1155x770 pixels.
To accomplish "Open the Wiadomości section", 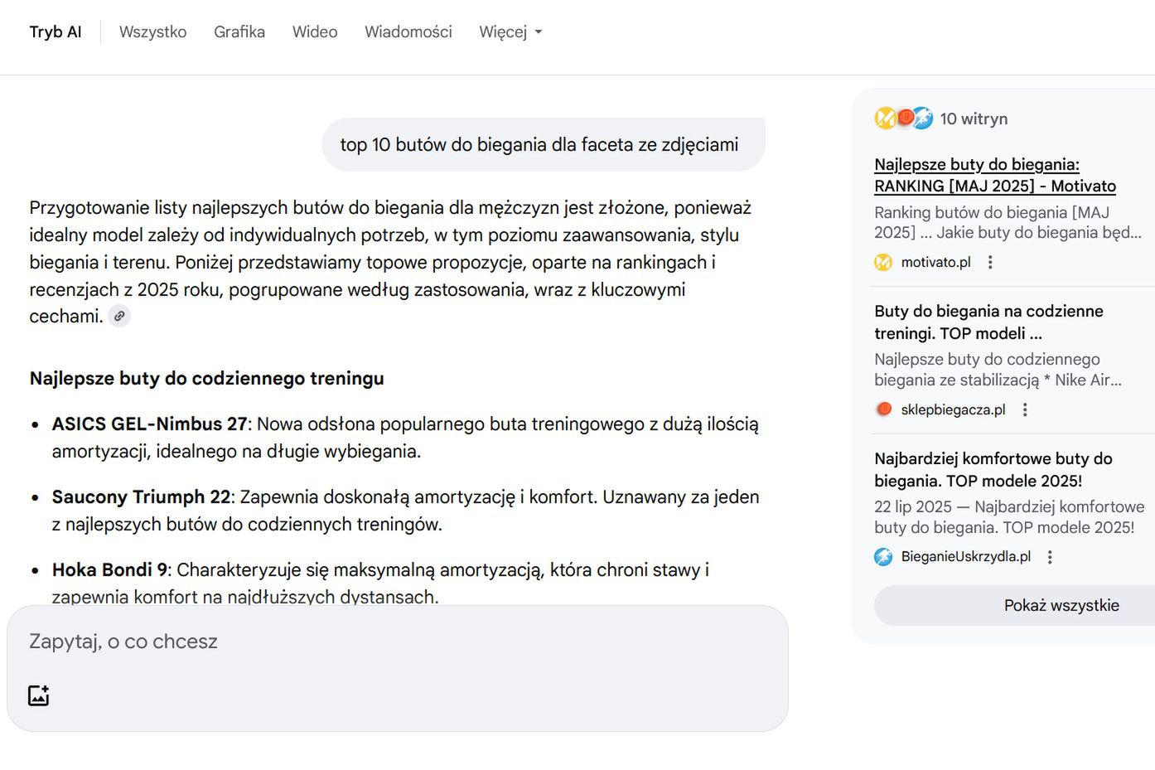I will pos(408,31).
